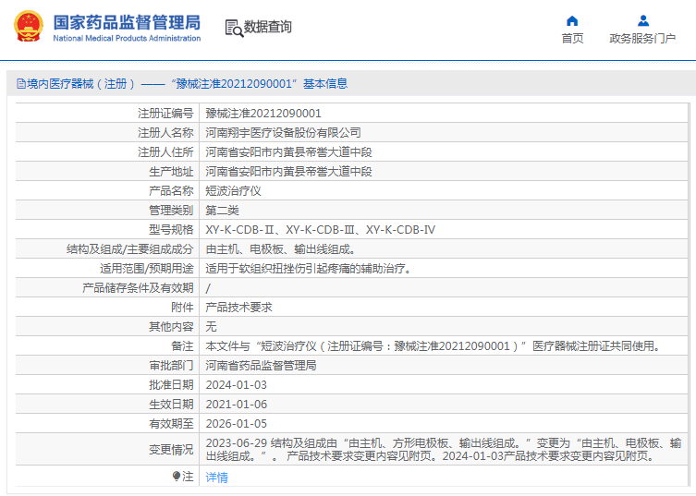Open the 详情 link
The width and height of the screenshot is (696, 496).
(216, 477)
